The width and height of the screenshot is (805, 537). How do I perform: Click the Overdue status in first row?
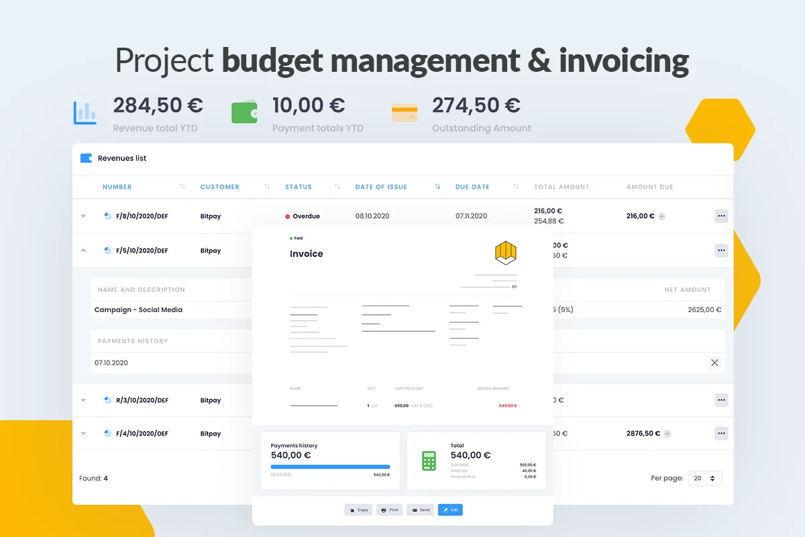303,216
